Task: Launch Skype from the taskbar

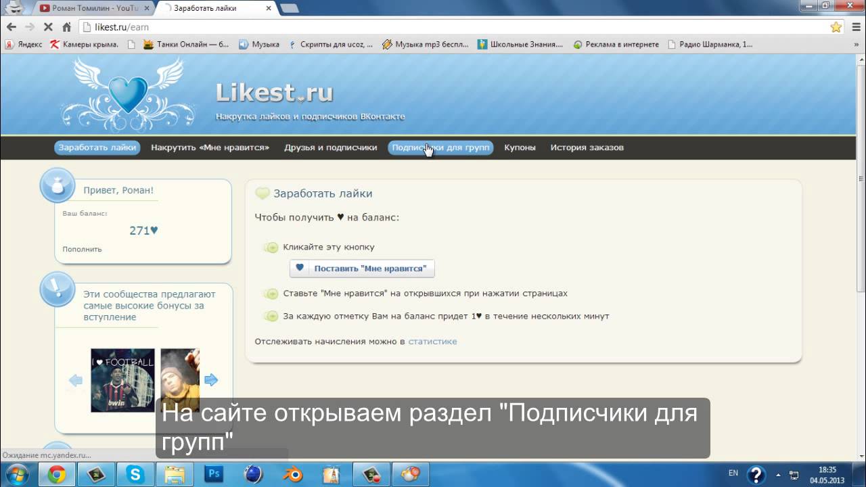Action: [x=135, y=474]
